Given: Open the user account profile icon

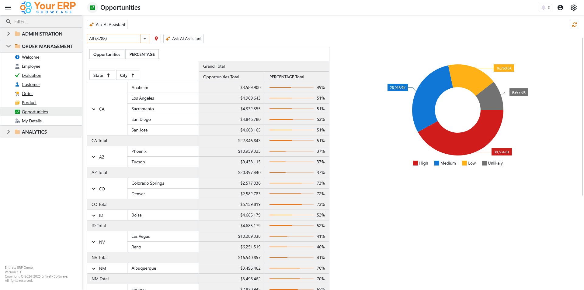Looking at the screenshot, I should click(x=560, y=8).
